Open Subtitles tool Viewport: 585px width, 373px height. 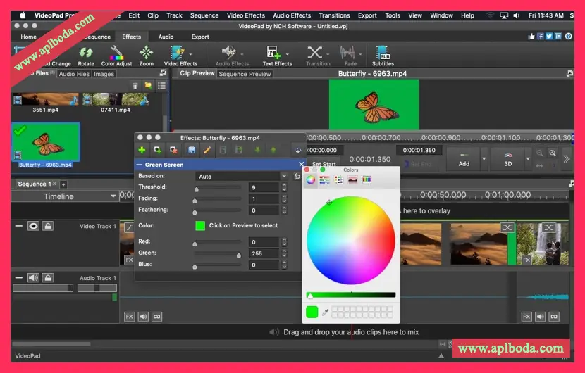[x=383, y=56]
